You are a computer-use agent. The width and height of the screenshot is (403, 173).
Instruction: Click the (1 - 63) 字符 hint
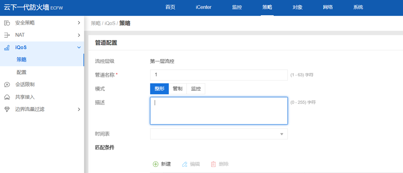pos(302,75)
